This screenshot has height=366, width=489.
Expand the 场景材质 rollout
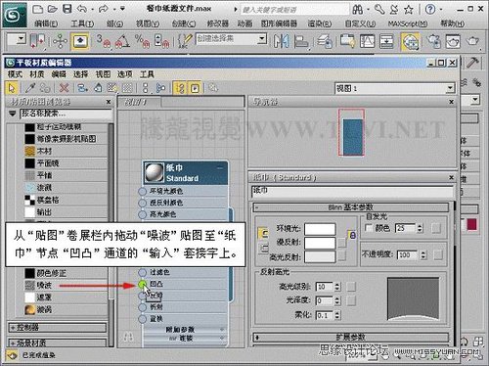(x=58, y=343)
